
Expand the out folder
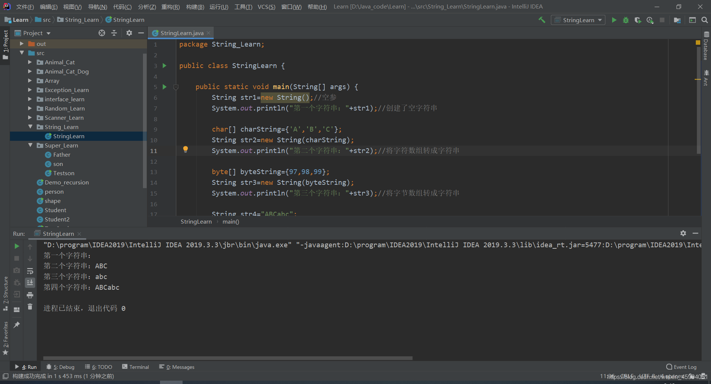22,44
